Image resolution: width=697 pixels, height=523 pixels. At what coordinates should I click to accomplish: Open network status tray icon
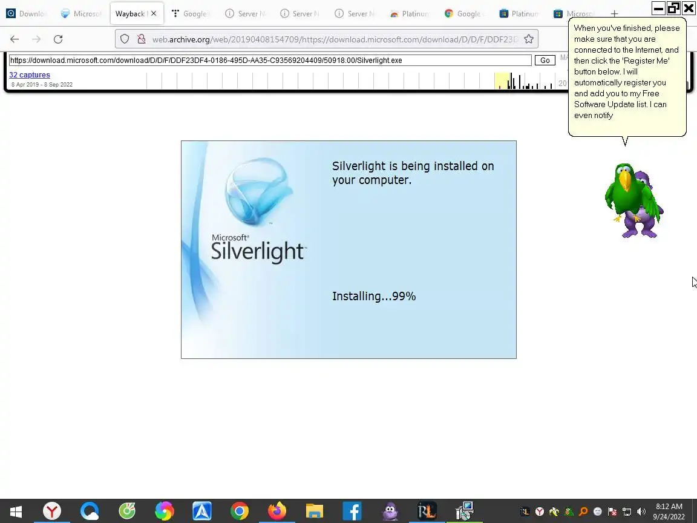(627, 511)
